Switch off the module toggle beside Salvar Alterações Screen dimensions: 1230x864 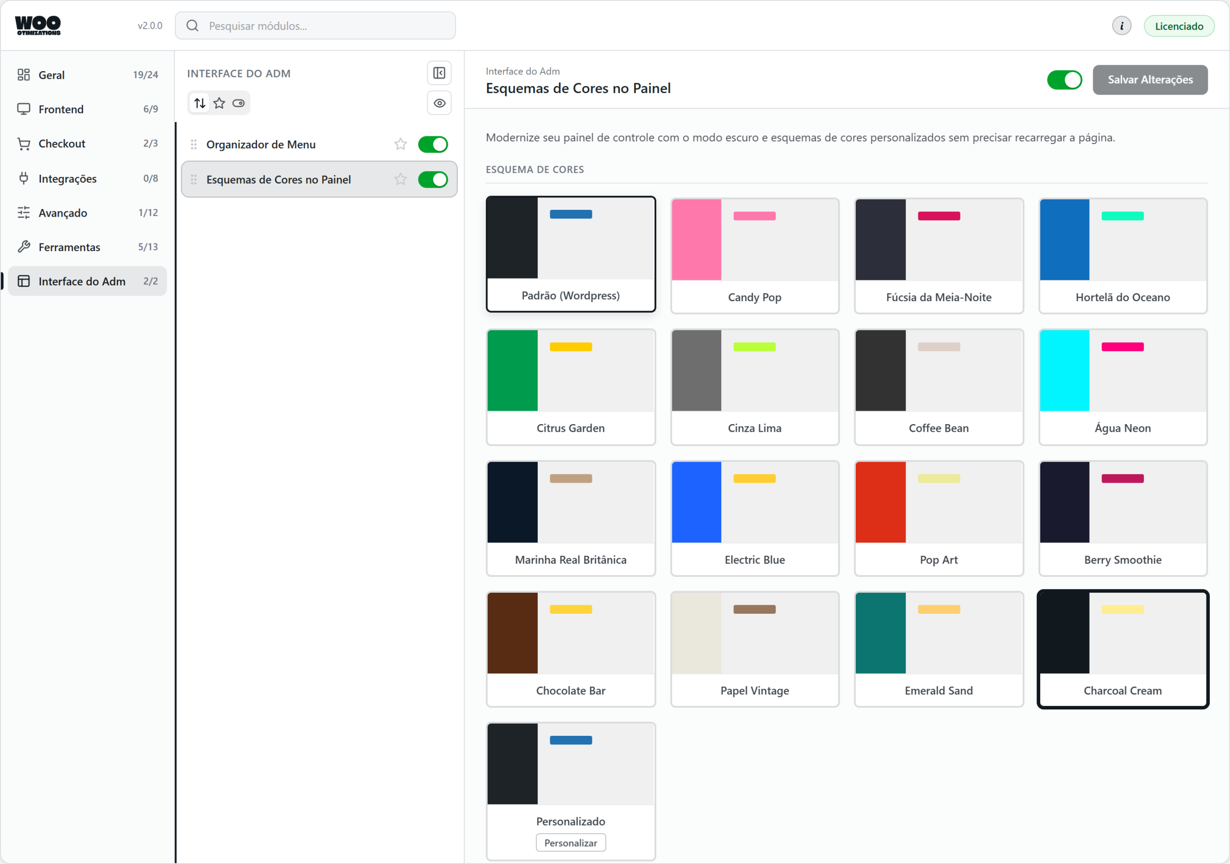click(1064, 80)
